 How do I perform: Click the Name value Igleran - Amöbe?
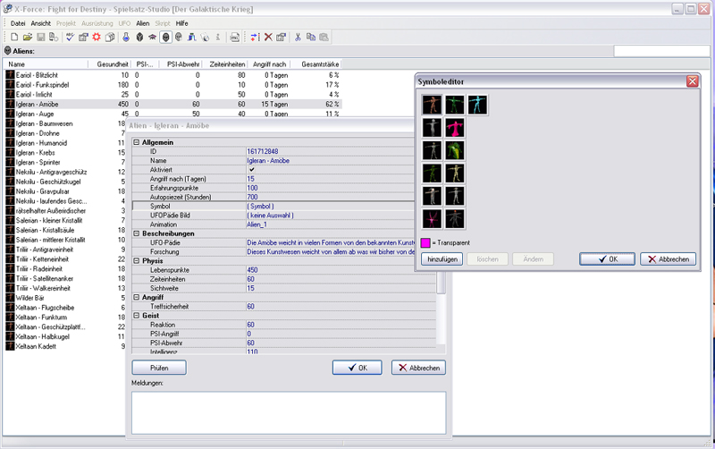[268, 161]
